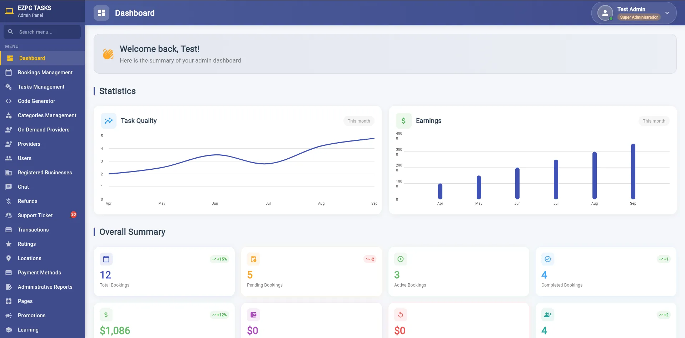Viewport: 685px width, 338px height.
Task: Open Users in the sidebar menu
Action: (43, 158)
